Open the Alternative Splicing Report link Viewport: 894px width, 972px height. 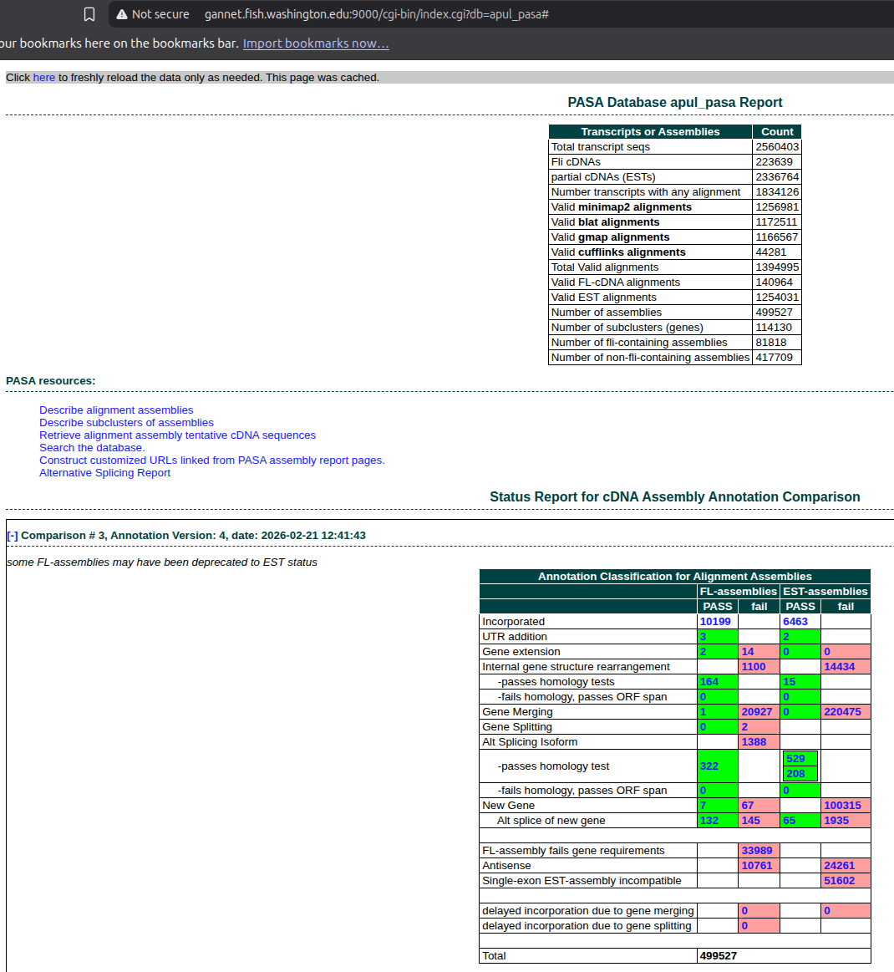[104, 473]
